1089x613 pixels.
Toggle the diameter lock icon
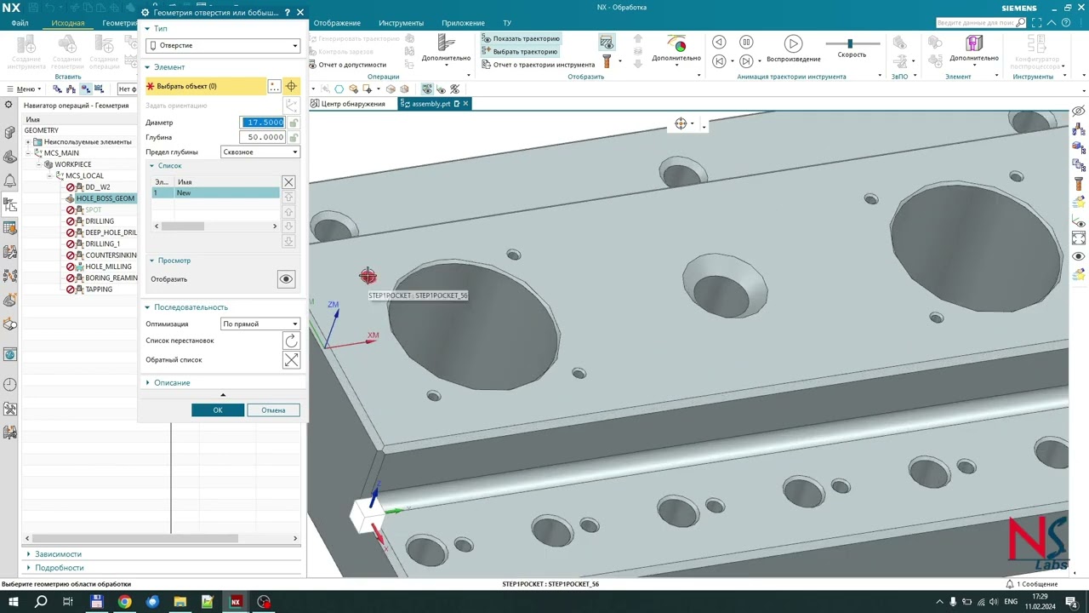[294, 123]
